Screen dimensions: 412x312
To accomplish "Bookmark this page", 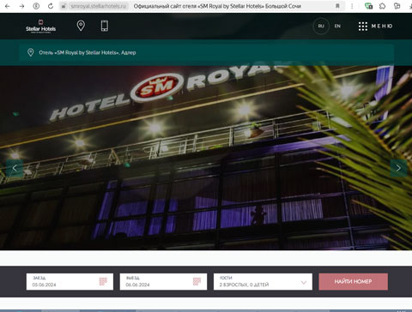I will click(337, 6).
